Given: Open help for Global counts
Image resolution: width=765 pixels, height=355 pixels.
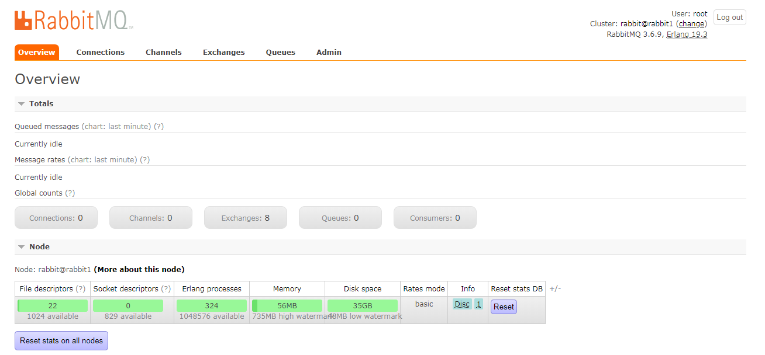Looking at the screenshot, I should coord(70,193).
